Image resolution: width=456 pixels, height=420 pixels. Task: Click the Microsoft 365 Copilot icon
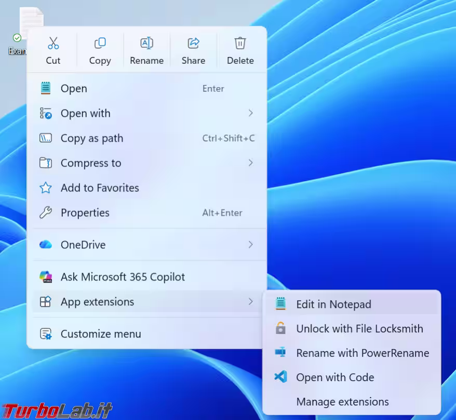[x=46, y=276]
